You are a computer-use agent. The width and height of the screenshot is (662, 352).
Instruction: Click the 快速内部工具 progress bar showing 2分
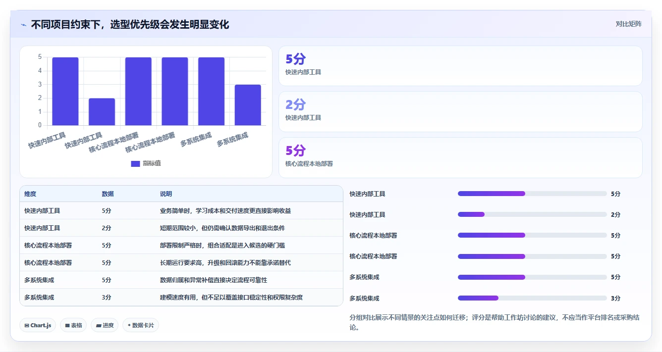coord(532,214)
